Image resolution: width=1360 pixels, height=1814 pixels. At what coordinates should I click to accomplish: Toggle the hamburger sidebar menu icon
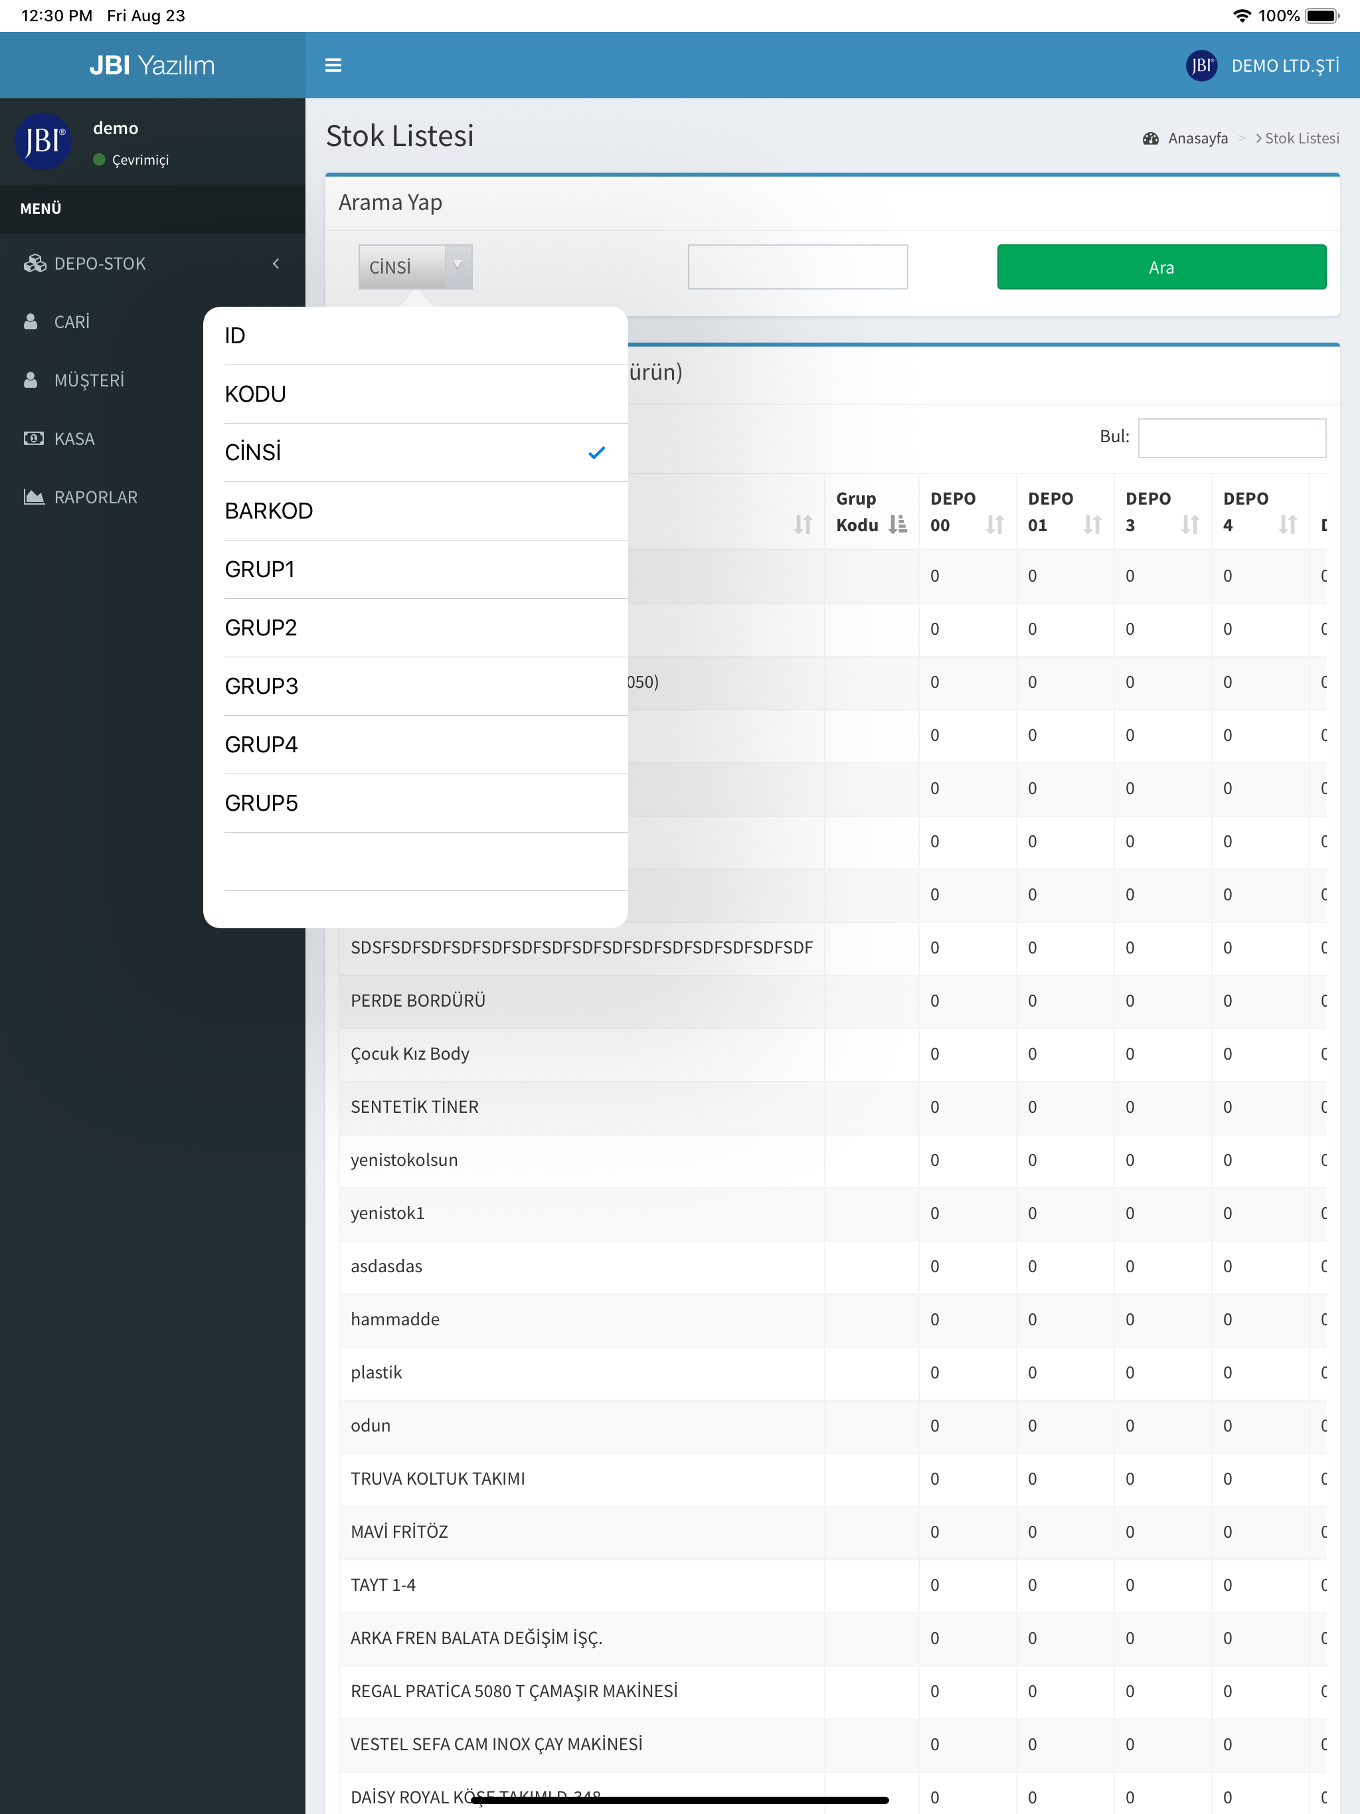(333, 66)
